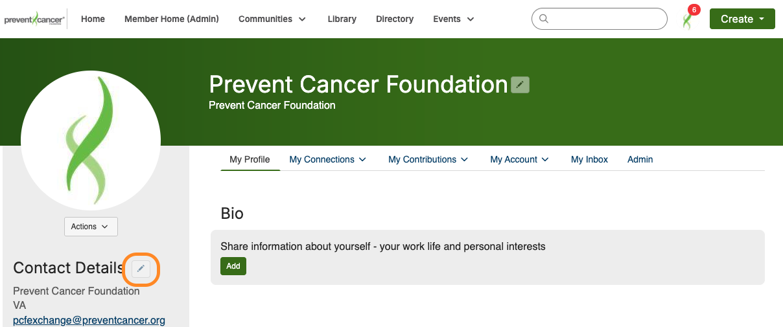Navigate to the Library page
This screenshot has height=327, width=783.
tap(342, 19)
